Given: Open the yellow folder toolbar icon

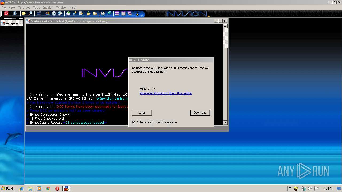Looking at the screenshot, I should coord(24,14).
